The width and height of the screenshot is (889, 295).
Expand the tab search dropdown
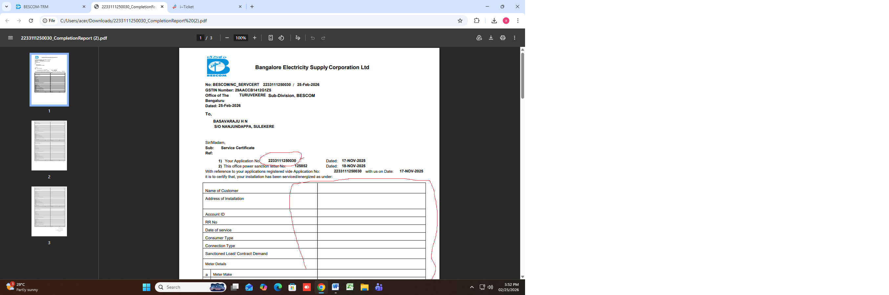(6, 7)
